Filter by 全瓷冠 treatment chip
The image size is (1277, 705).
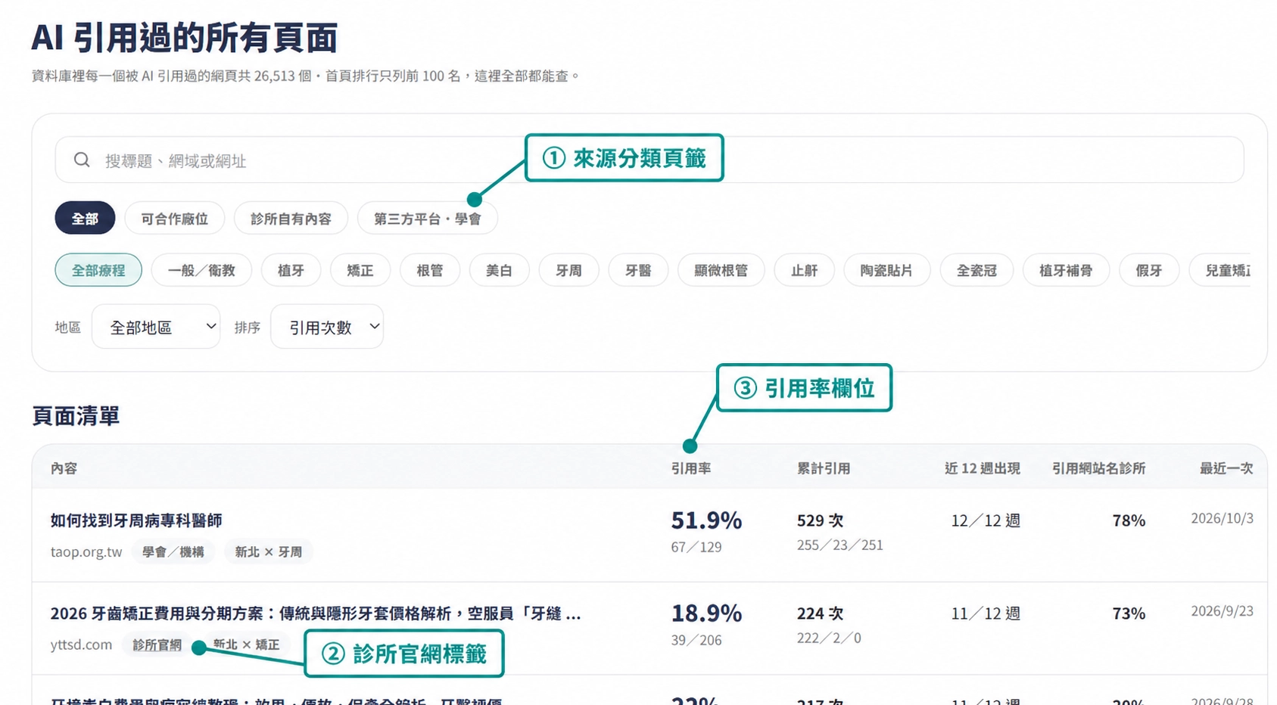click(976, 270)
